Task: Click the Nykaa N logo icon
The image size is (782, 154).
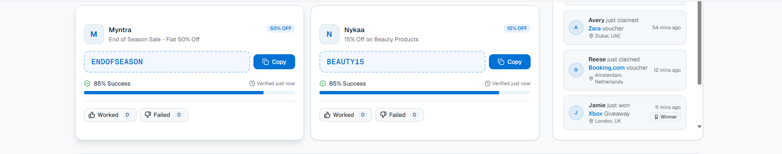Action: 329,34
